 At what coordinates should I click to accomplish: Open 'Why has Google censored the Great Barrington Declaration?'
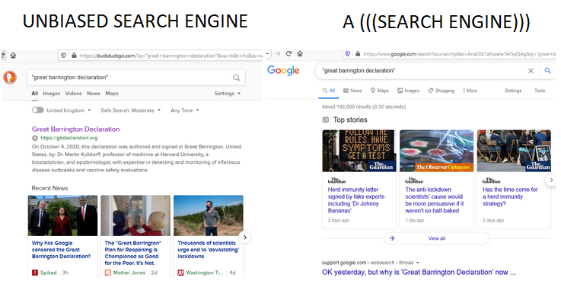point(61,250)
